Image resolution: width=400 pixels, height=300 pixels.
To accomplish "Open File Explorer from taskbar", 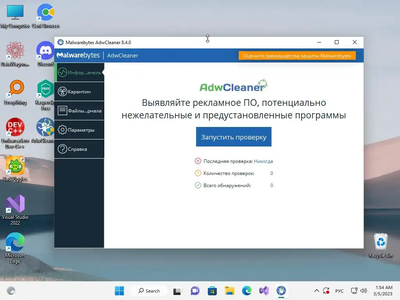I will pyautogui.click(x=230, y=291).
